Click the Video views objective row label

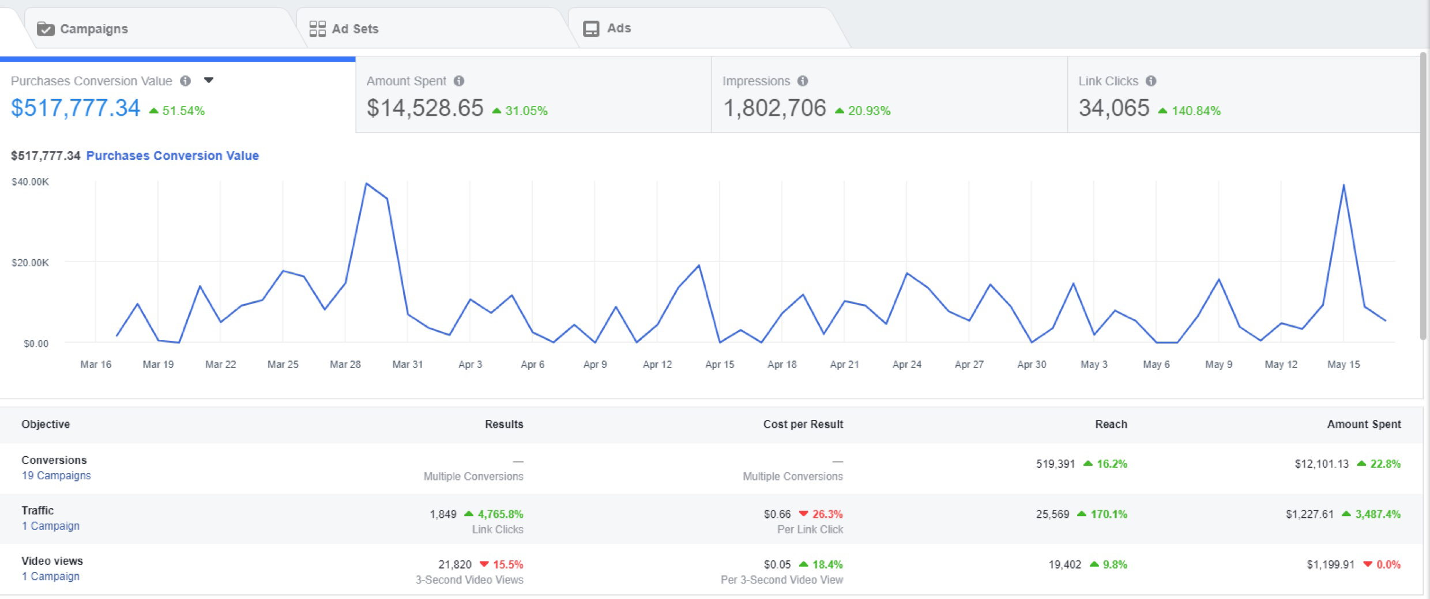click(x=52, y=561)
